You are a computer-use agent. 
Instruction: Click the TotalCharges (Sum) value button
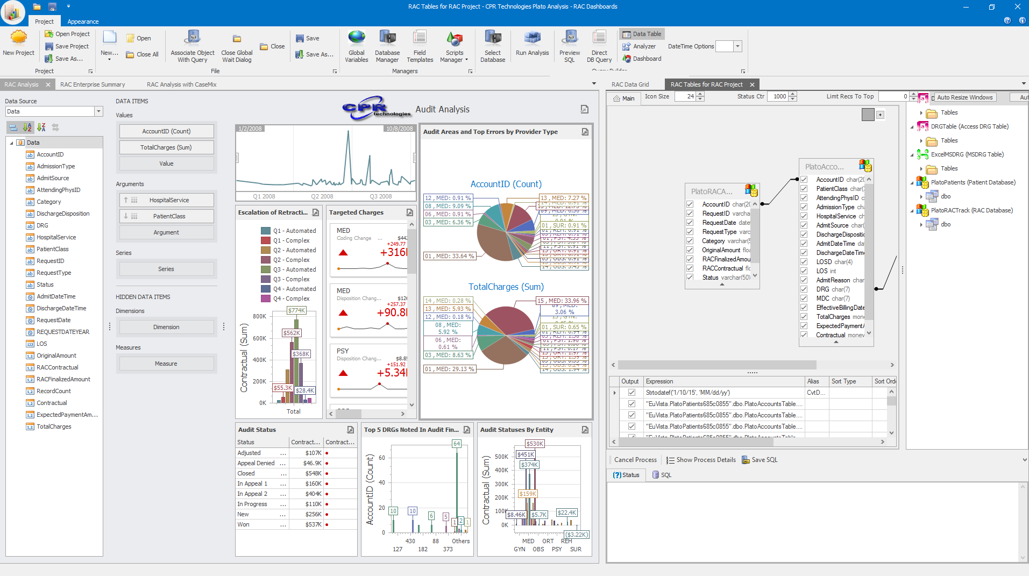click(166, 147)
